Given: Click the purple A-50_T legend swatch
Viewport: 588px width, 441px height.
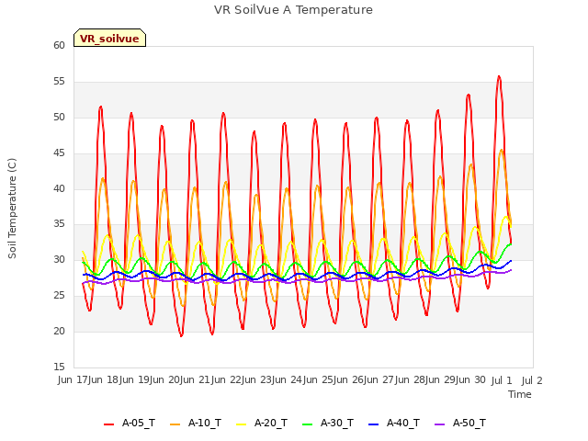Looking at the screenshot, I should (439, 424).
